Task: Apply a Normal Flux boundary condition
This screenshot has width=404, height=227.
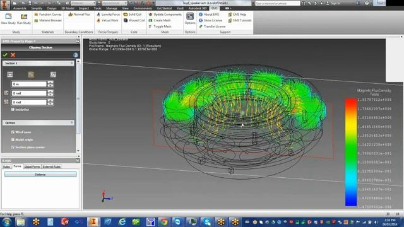Action: (79, 15)
